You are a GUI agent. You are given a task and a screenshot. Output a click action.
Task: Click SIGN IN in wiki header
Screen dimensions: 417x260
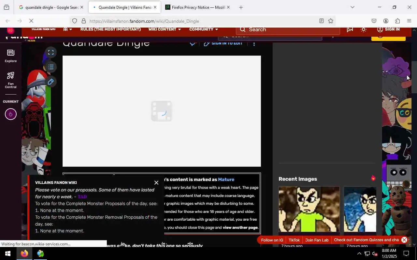388,29
